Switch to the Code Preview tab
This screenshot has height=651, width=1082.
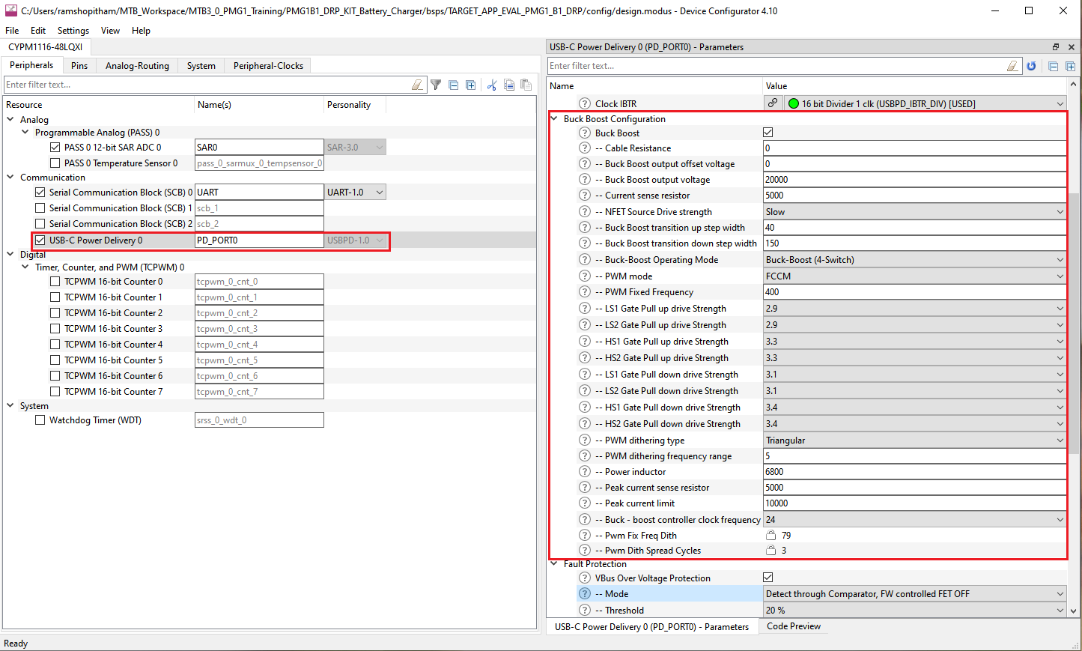click(x=794, y=626)
